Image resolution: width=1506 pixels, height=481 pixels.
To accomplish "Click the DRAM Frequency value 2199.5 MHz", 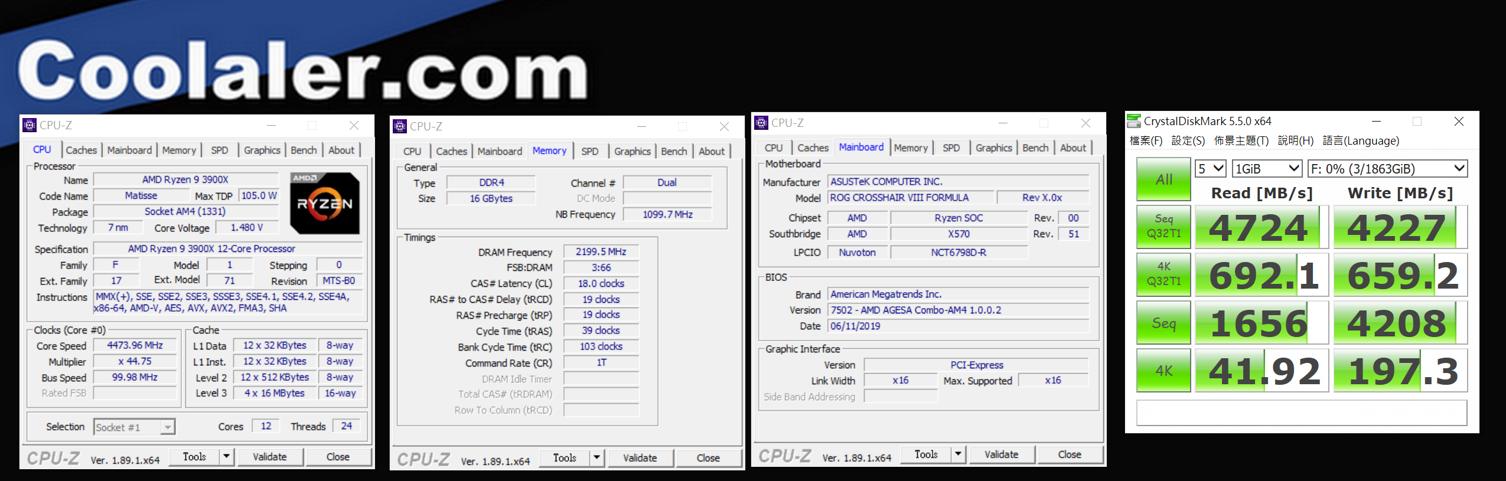I will coord(601,251).
